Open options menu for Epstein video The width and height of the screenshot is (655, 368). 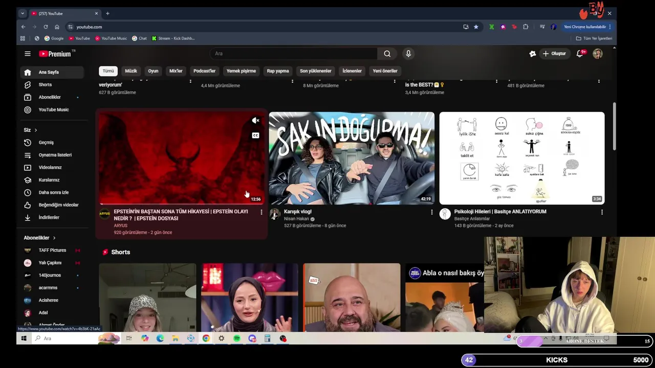(x=261, y=212)
